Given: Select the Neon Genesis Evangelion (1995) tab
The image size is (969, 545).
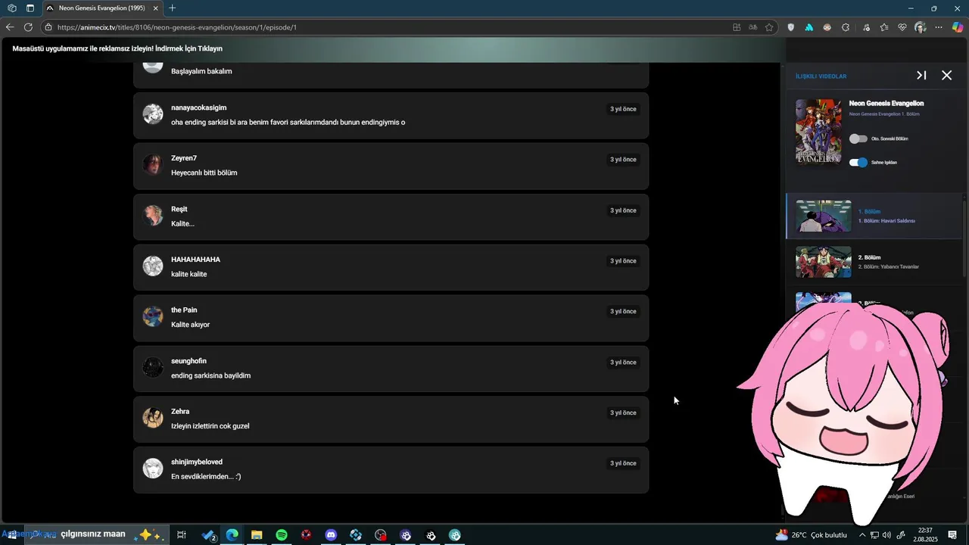Looking at the screenshot, I should coord(101,8).
